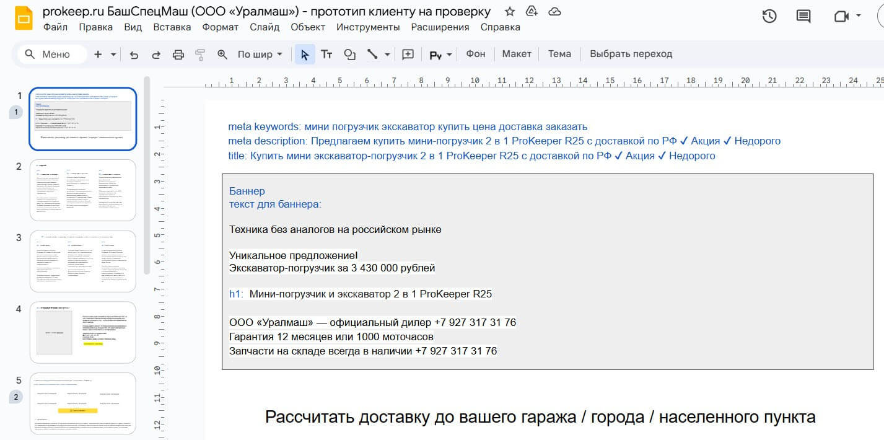884x440 pixels.
Task: Open comment badge beside slide 5
Action: (x=16, y=397)
